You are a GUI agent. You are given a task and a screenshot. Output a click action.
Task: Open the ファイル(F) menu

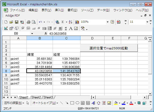point(17,10)
